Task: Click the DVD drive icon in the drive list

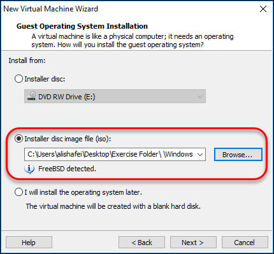Action: pos(31,96)
